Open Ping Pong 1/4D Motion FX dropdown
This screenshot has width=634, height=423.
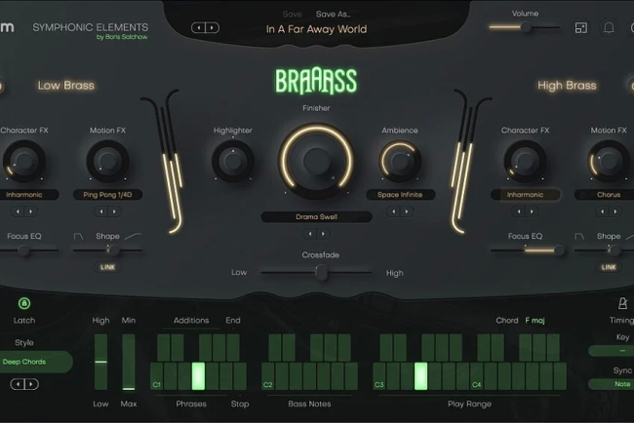107,195
